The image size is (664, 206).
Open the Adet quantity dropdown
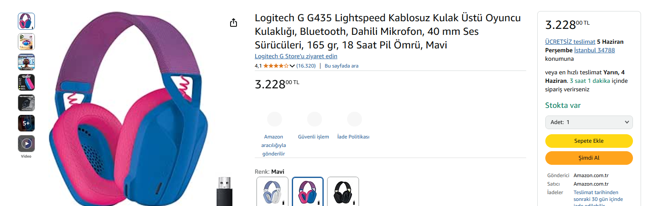click(589, 122)
